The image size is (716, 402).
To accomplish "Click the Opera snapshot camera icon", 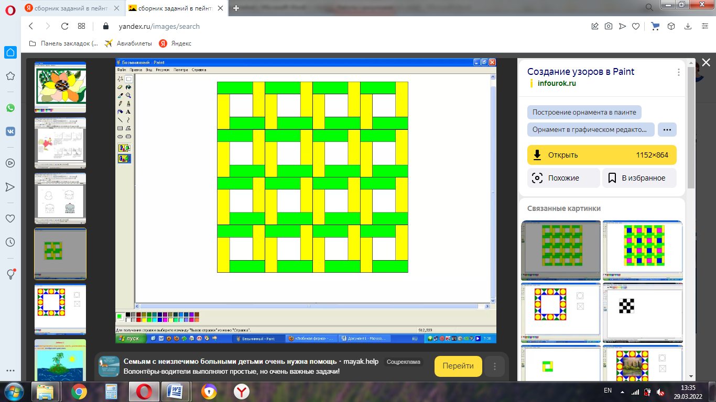I will [x=609, y=26].
